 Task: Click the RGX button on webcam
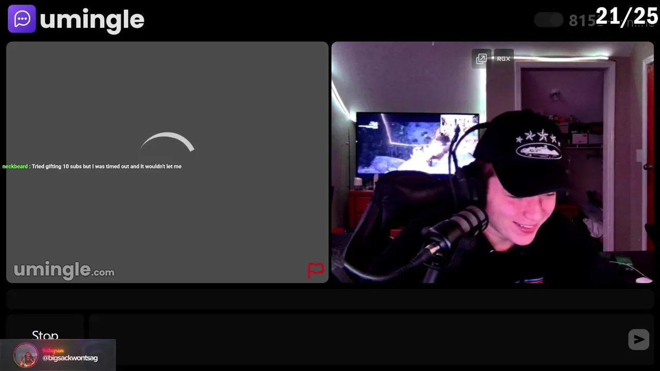point(504,59)
